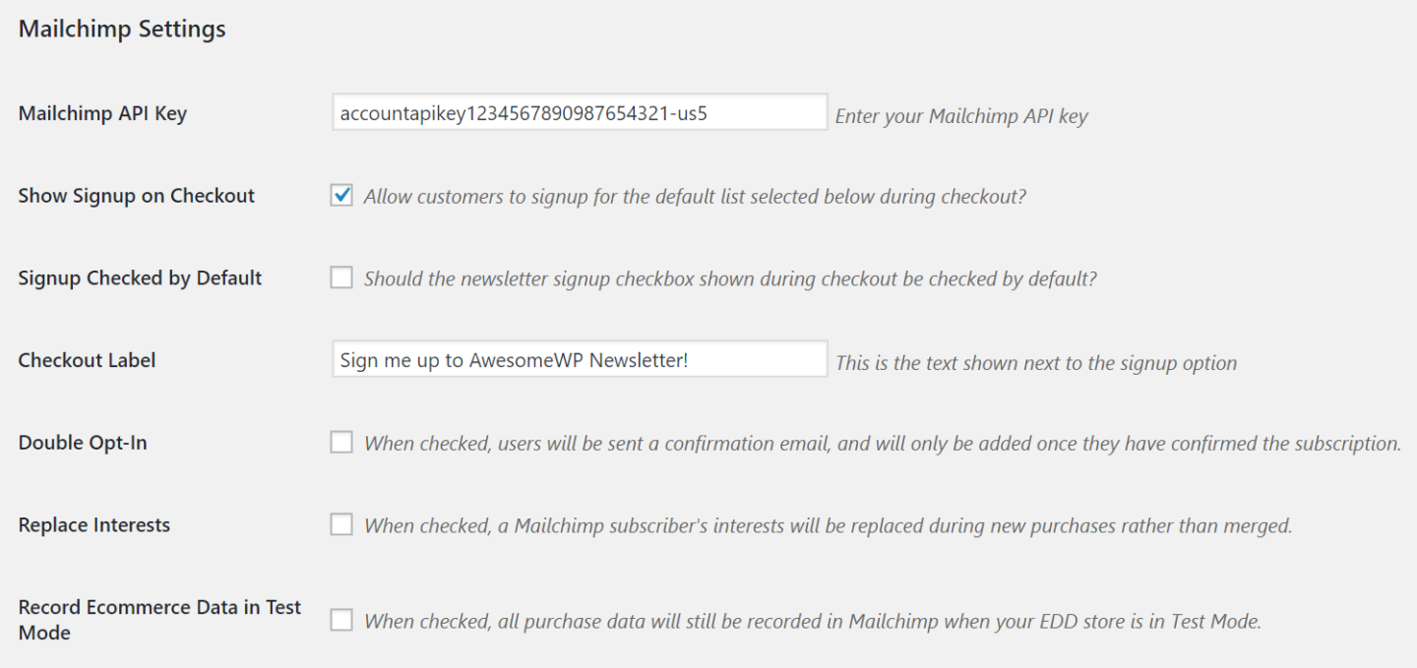Enable the Replace Interests setting

pyautogui.click(x=340, y=524)
